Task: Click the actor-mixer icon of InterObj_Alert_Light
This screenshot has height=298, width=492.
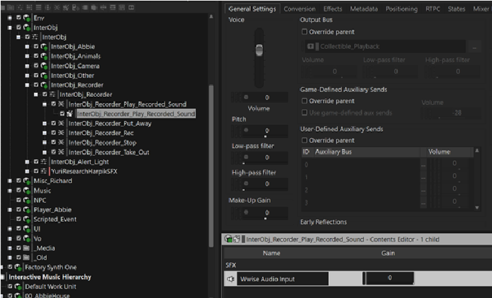Action: pos(44,162)
